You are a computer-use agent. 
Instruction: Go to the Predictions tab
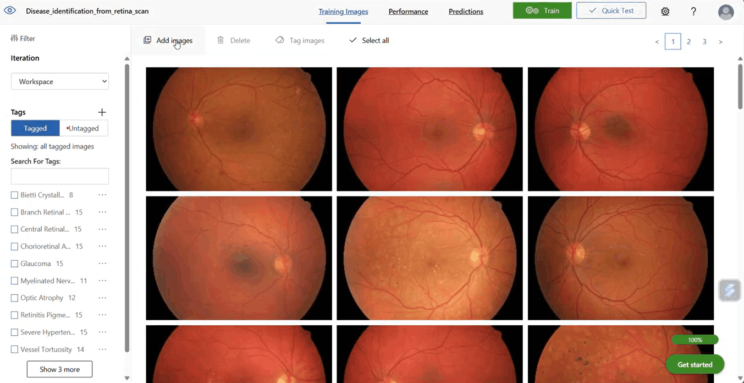click(466, 12)
